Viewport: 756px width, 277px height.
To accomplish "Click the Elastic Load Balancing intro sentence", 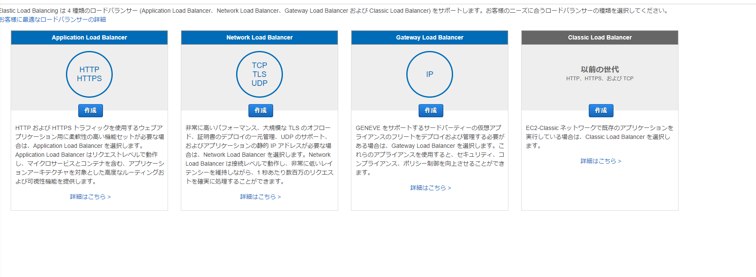I will point(334,11).
